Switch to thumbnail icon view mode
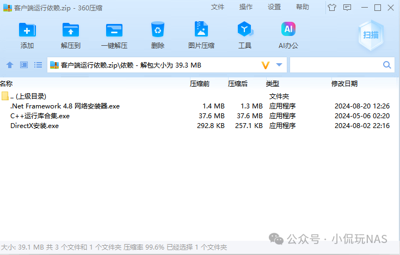The height and width of the screenshot is (255, 400). pyautogui.click(x=23, y=65)
